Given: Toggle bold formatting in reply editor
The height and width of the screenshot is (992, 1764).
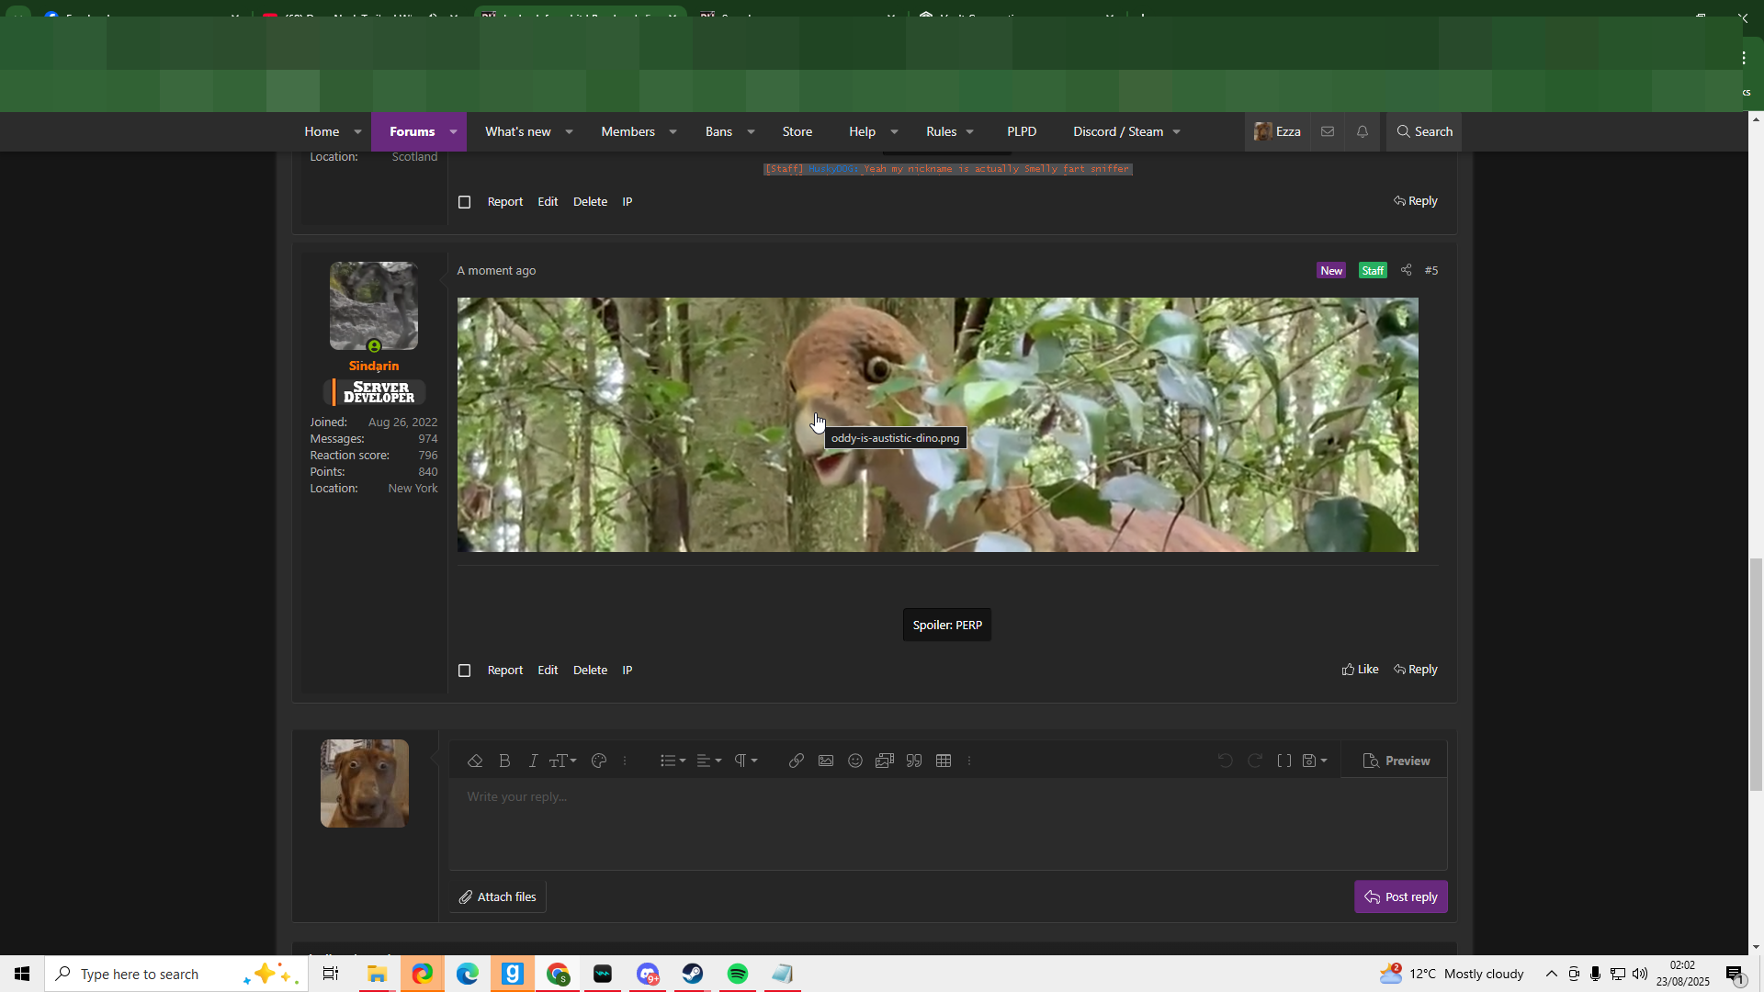Looking at the screenshot, I should click(504, 761).
